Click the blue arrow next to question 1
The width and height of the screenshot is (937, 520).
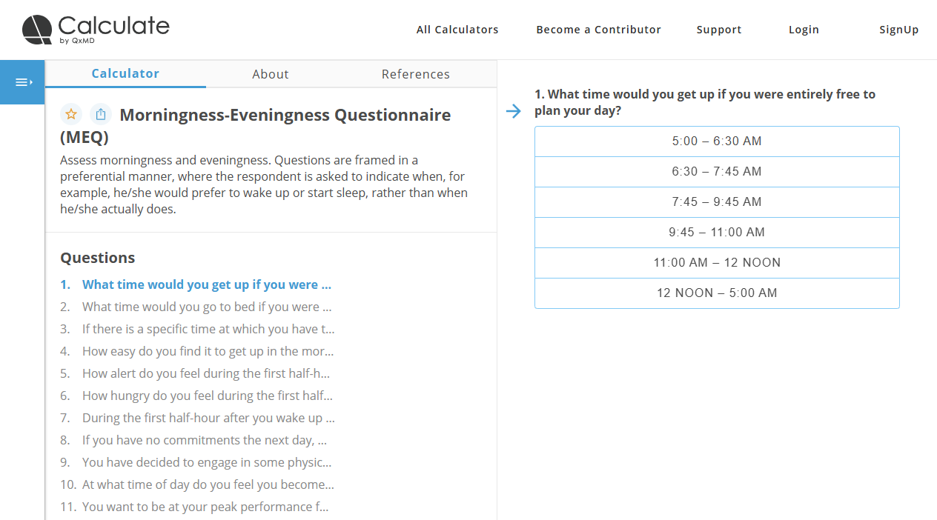point(513,111)
